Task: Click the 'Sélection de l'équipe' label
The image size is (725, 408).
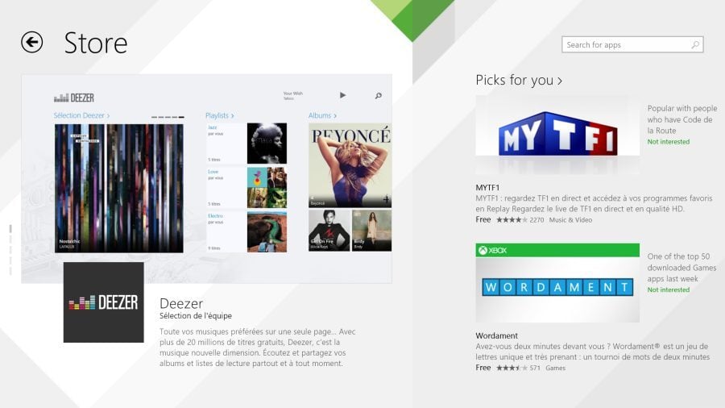Action: tap(196, 315)
